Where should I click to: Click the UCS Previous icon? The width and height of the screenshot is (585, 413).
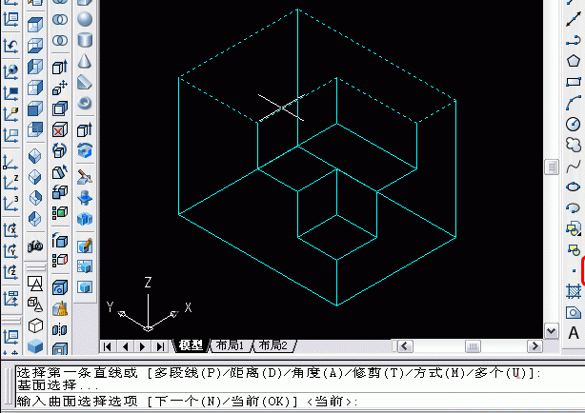[10, 46]
